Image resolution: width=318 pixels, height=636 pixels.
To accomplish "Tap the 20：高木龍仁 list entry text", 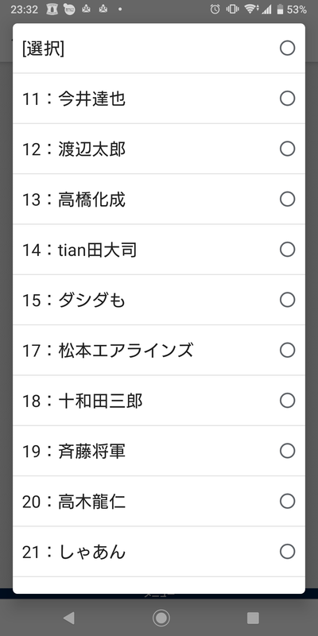I will pos(74,502).
